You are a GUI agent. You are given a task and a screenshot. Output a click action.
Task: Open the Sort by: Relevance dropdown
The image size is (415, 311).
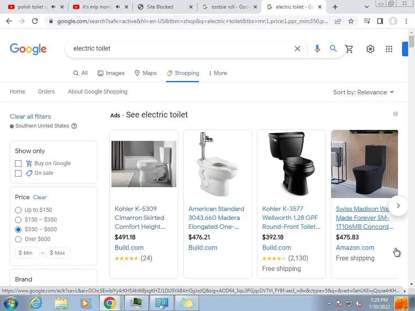click(364, 92)
